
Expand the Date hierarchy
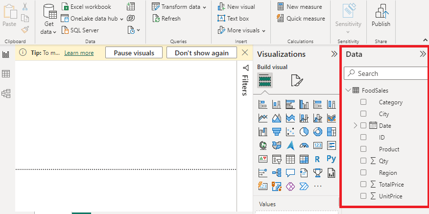click(356, 126)
